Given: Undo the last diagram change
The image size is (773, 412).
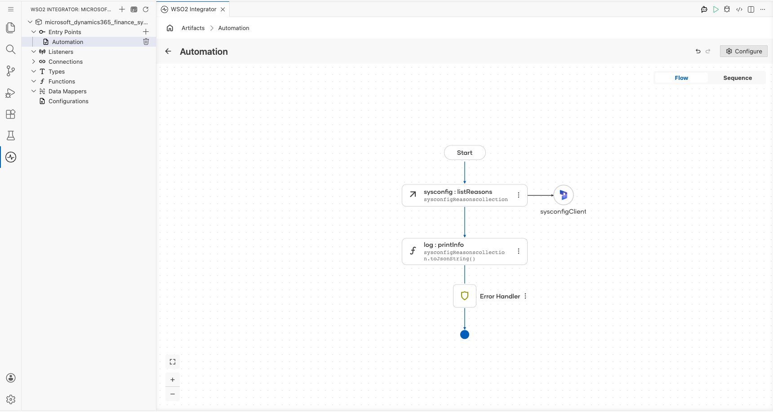Looking at the screenshot, I should (698, 51).
